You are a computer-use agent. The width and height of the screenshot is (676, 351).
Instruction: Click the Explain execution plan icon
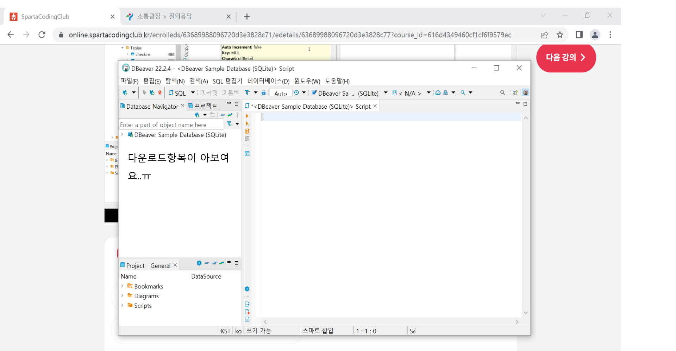[247, 139]
